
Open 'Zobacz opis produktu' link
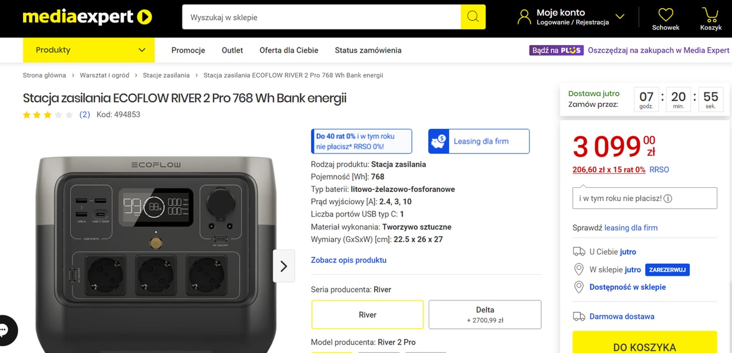coord(348,260)
